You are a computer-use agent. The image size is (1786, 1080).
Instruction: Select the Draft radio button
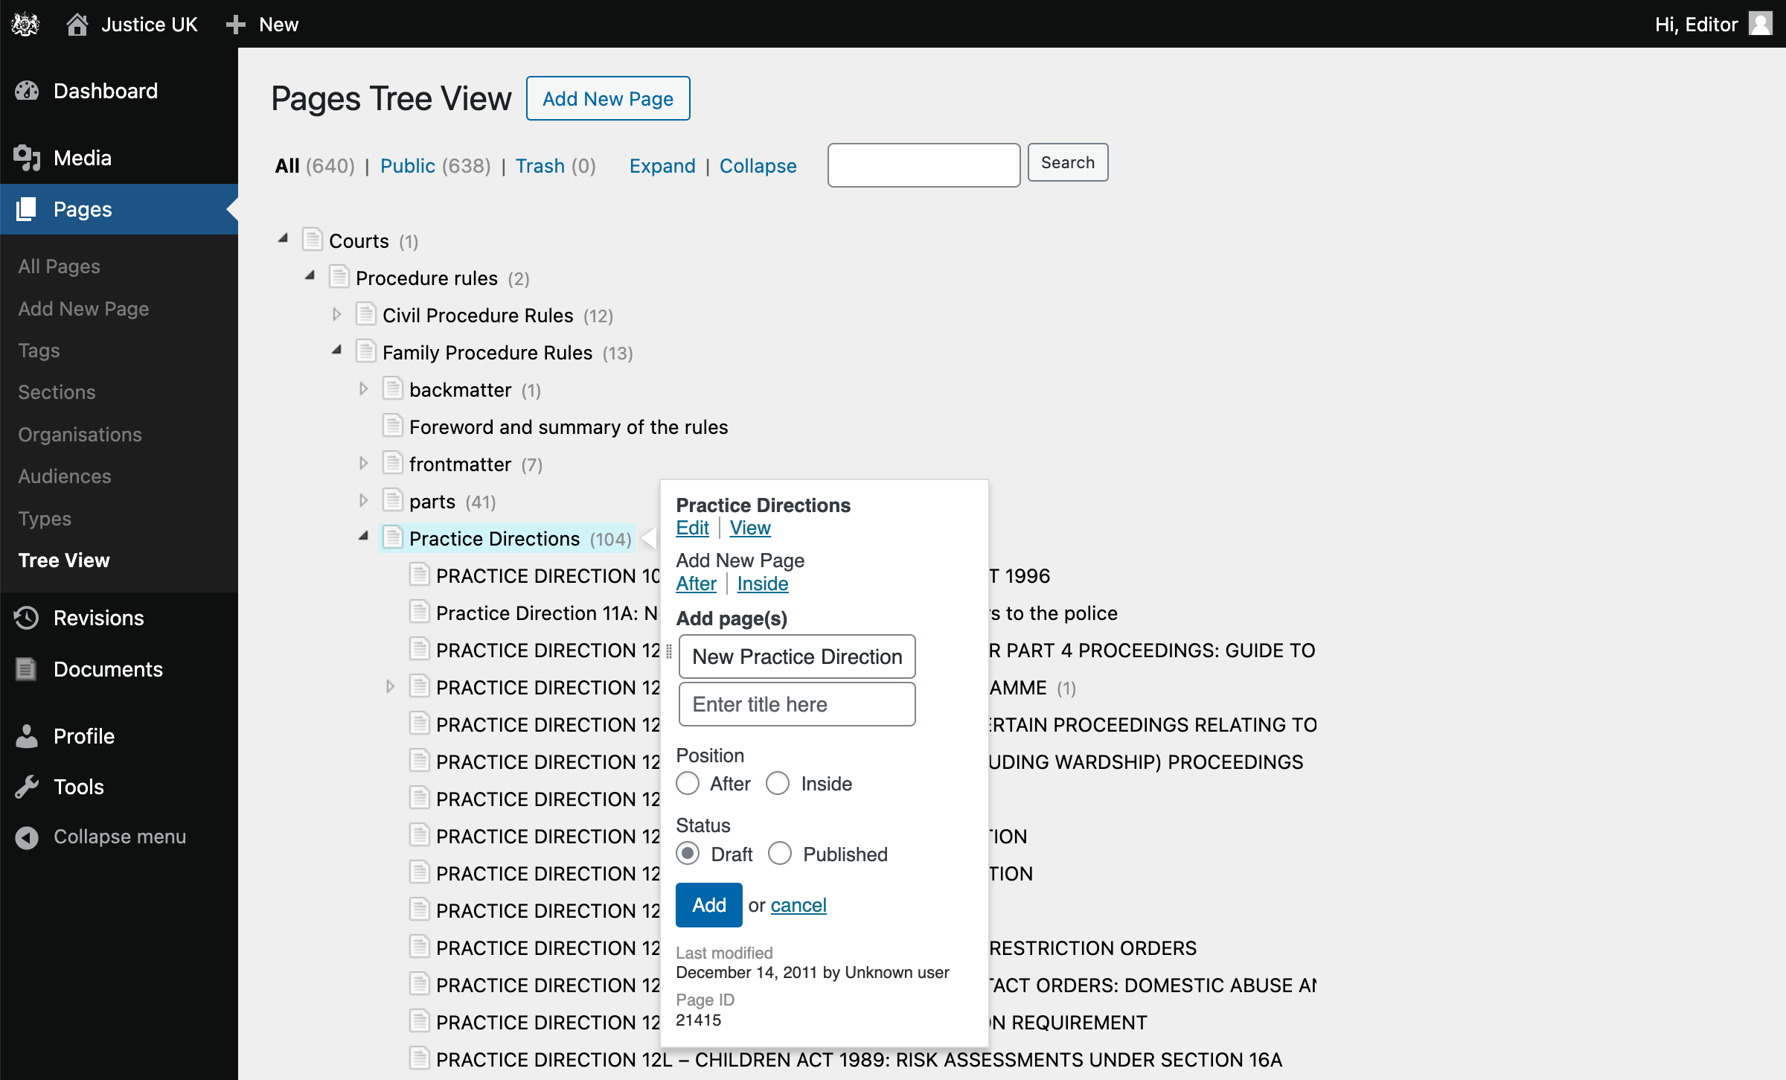pyautogui.click(x=689, y=854)
